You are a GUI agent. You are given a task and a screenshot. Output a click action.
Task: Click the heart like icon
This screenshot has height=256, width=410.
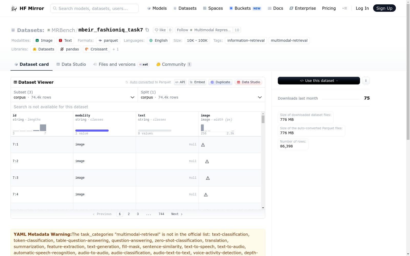(157, 30)
